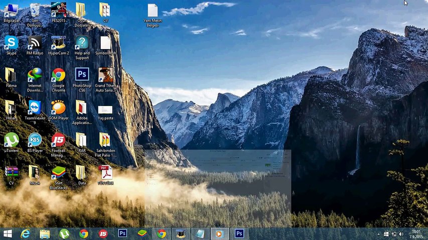Open Internet Explorer from the taskbar

[x=25, y=233]
